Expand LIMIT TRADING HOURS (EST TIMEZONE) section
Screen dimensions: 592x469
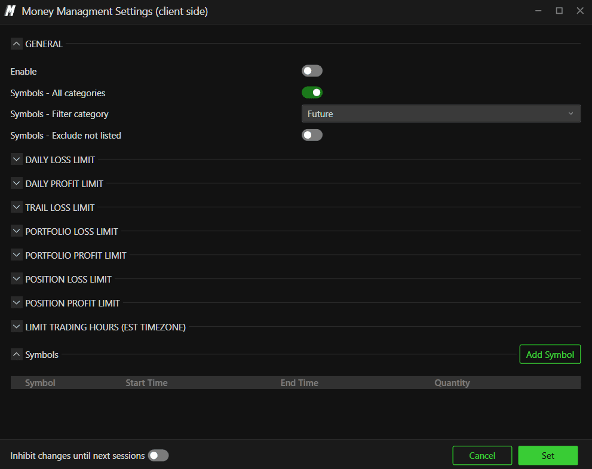click(16, 327)
